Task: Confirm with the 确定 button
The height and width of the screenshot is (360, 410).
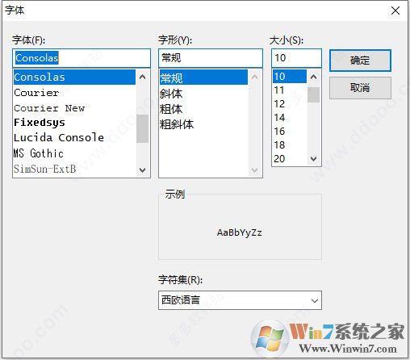Action: point(360,61)
